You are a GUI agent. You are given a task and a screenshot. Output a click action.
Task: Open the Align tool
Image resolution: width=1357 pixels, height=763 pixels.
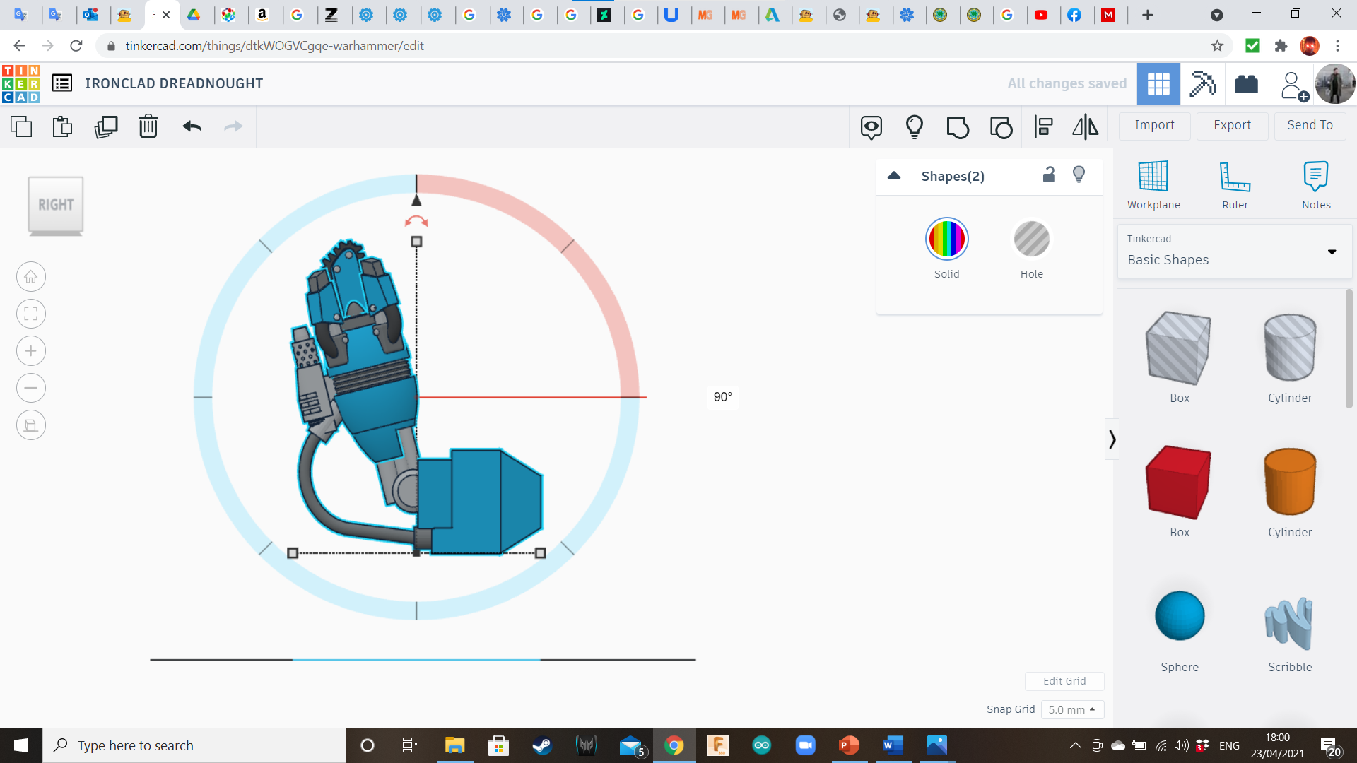[1043, 127]
